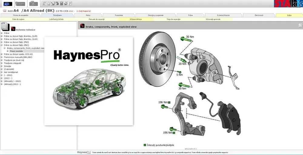Select the (Cabriolet) tree item
Screen dimensions: 303x155
tap(9, 69)
